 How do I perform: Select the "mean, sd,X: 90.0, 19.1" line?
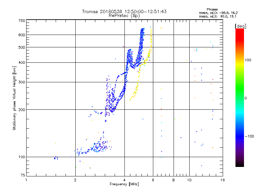[217, 17]
